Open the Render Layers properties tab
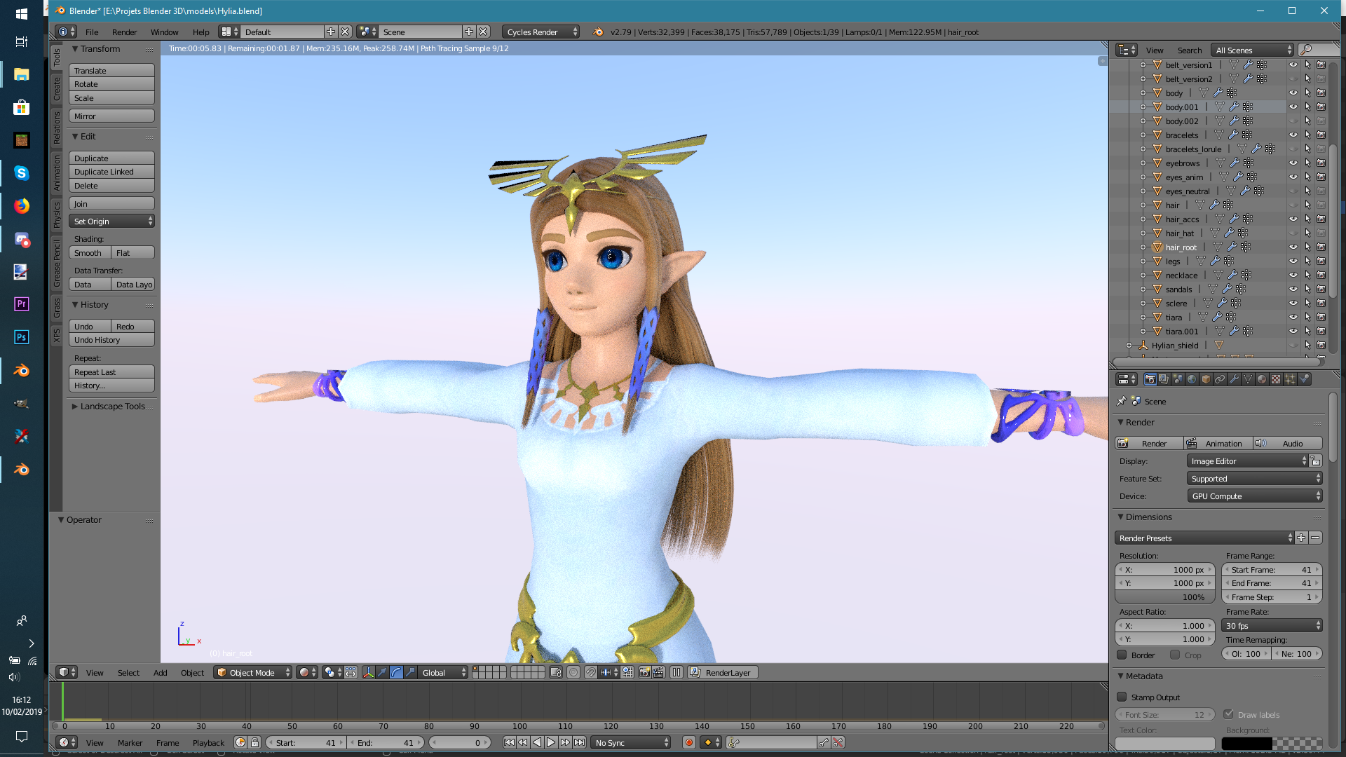 1164,379
